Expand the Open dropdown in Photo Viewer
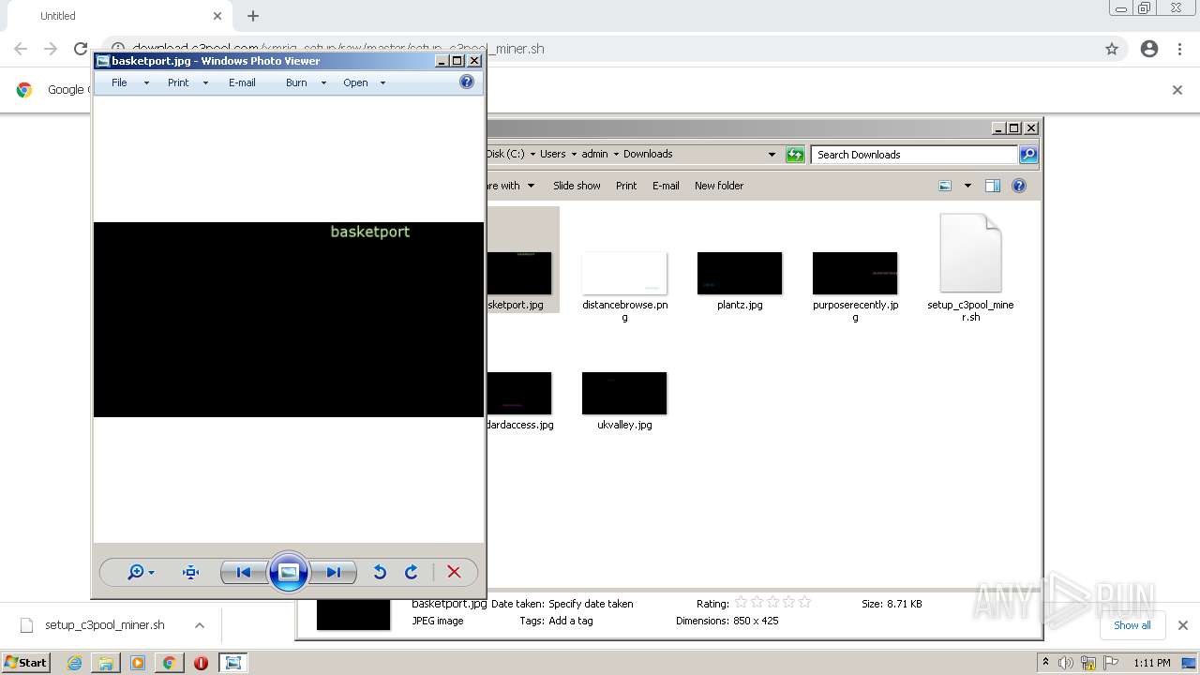The height and width of the screenshot is (675, 1200). pyautogui.click(x=382, y=82)
